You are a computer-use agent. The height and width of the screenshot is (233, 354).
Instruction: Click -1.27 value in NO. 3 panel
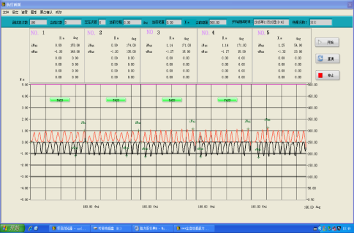[169, 52]
